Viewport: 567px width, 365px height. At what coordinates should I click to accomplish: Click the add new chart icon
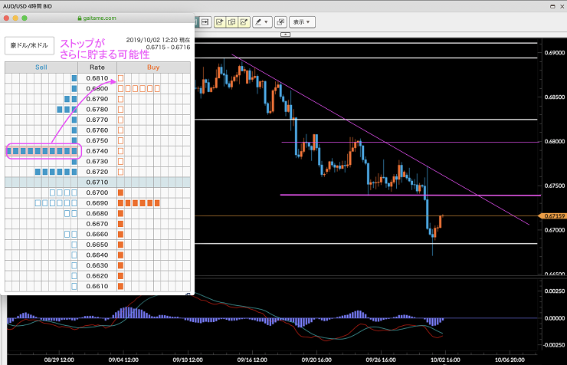(219, 22)
